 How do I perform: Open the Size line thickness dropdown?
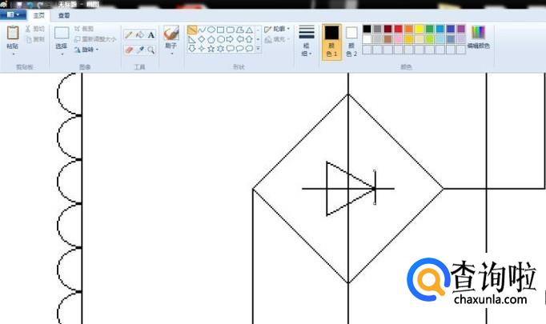pos(306,41)
